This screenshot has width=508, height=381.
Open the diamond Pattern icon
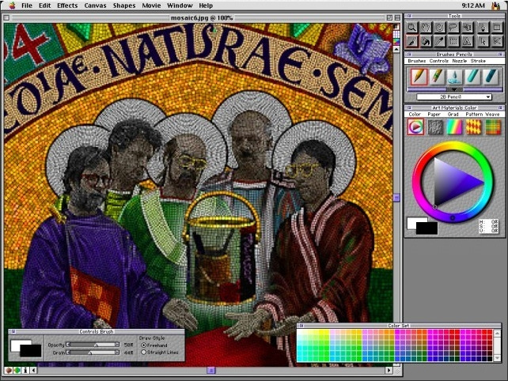473,127
